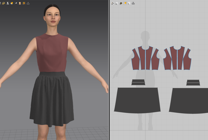Click locked T-shirt icon in 2D toolbar
This screenshot has width=208, height=140.
[x=129, y=3]
